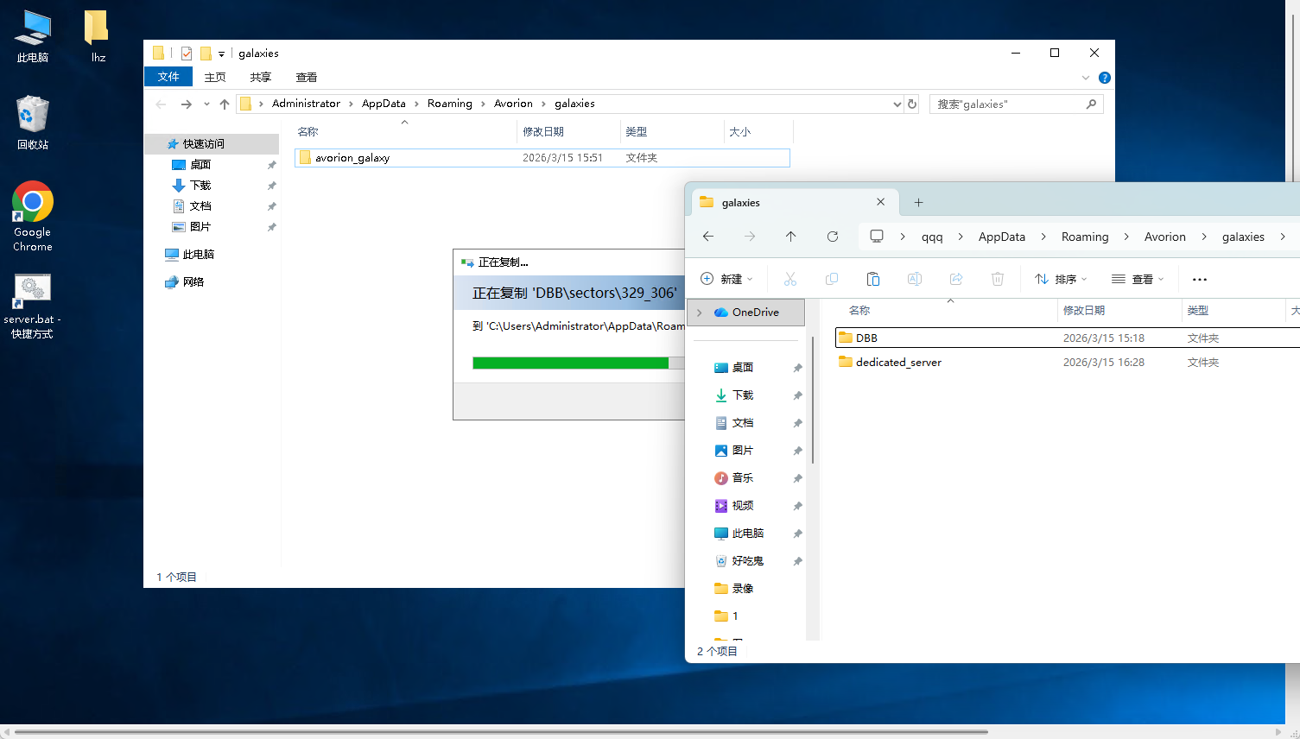Expand the address bar history dropdown
This screenshot has height=739, width=1300.
tap(897, 104)
